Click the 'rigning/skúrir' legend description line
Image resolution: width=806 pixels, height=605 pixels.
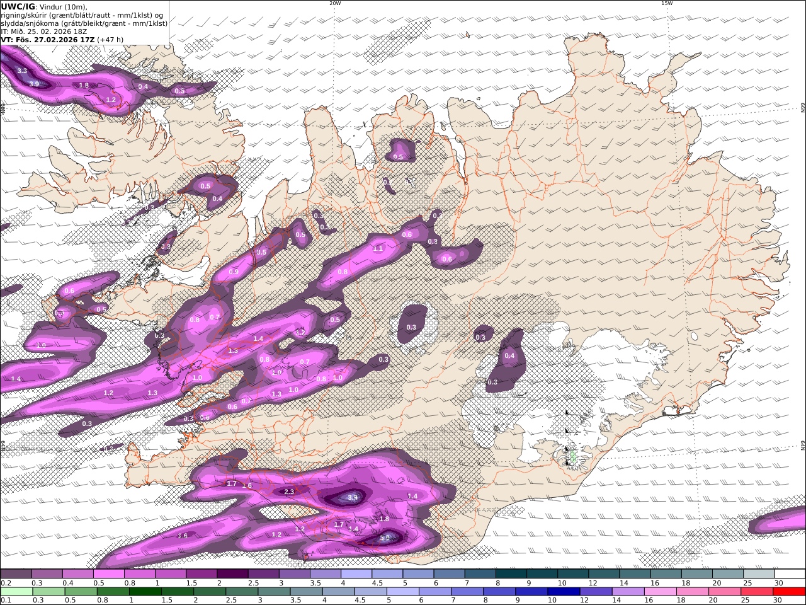pyautogui.click(x=82, y=15)
